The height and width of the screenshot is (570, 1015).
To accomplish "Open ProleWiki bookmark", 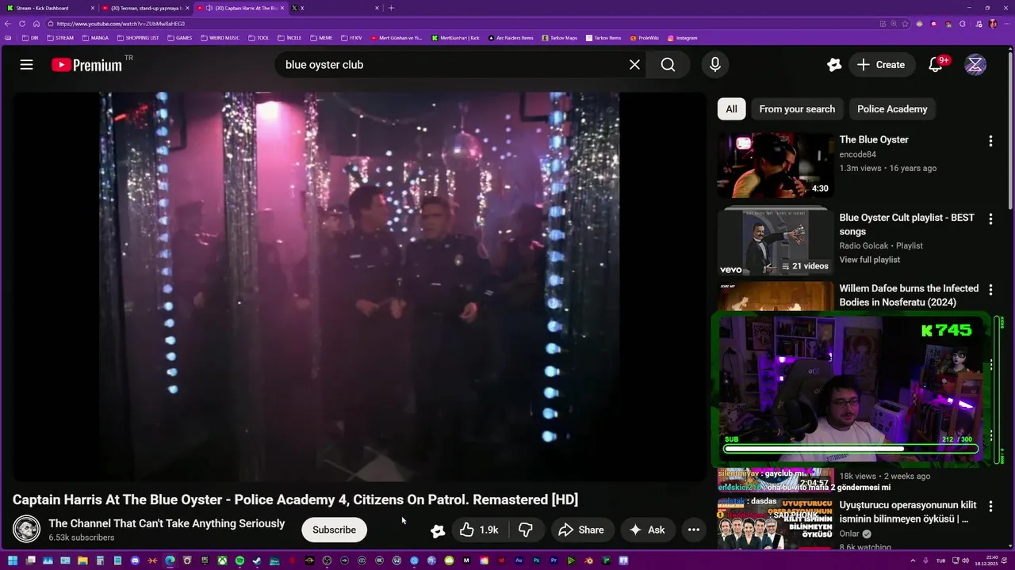I will click(x=644, y=38).
